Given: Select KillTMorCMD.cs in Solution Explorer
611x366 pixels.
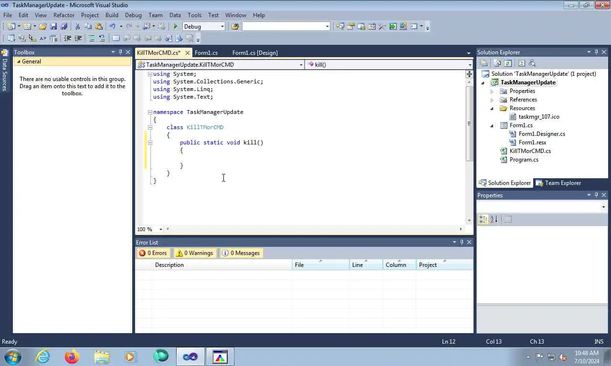Looking at the screenshot, I should pyautogui.click(x=530, y=151).
